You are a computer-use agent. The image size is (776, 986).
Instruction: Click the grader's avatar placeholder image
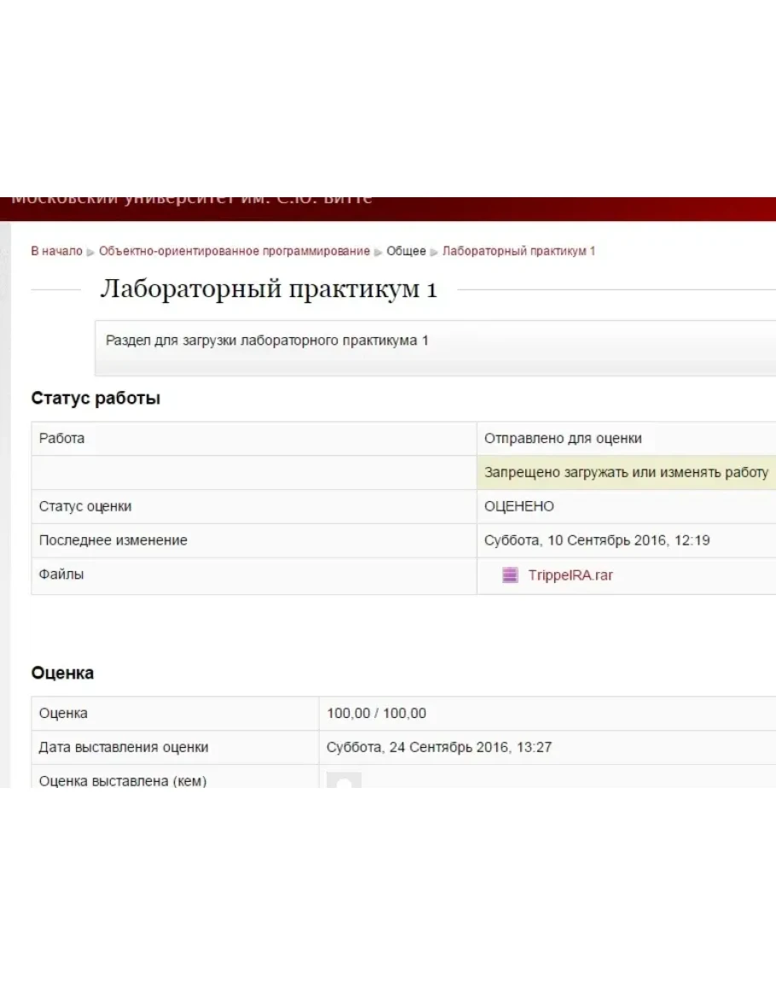[345, 780]
